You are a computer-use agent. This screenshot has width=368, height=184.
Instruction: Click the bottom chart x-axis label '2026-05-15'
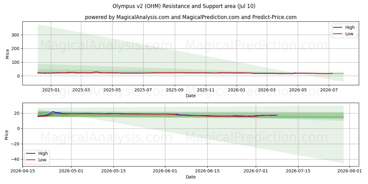113,172
